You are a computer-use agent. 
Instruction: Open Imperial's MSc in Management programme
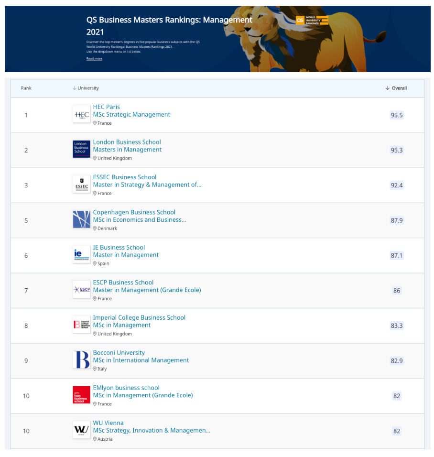point(122,325)
